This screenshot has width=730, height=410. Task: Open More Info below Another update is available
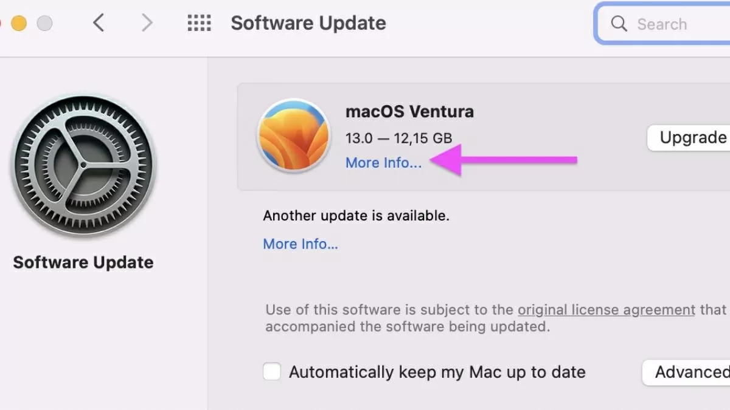coord(301,244)
